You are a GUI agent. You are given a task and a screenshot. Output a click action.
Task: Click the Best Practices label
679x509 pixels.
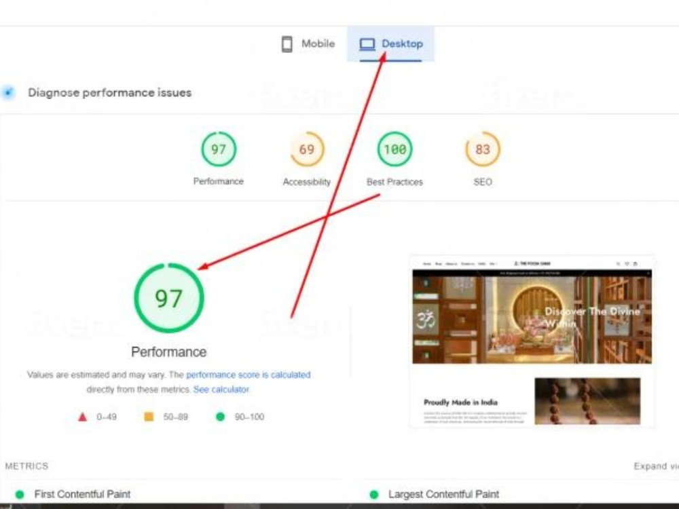tap(394, 182)
